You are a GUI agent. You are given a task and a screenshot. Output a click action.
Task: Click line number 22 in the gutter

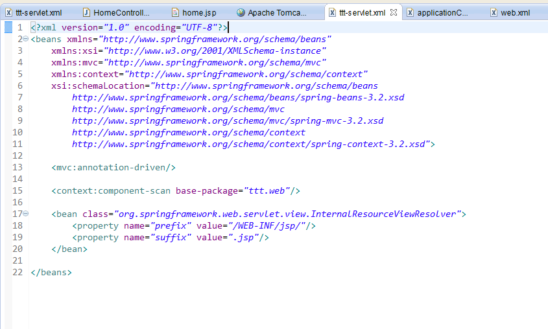pos(18,272)
